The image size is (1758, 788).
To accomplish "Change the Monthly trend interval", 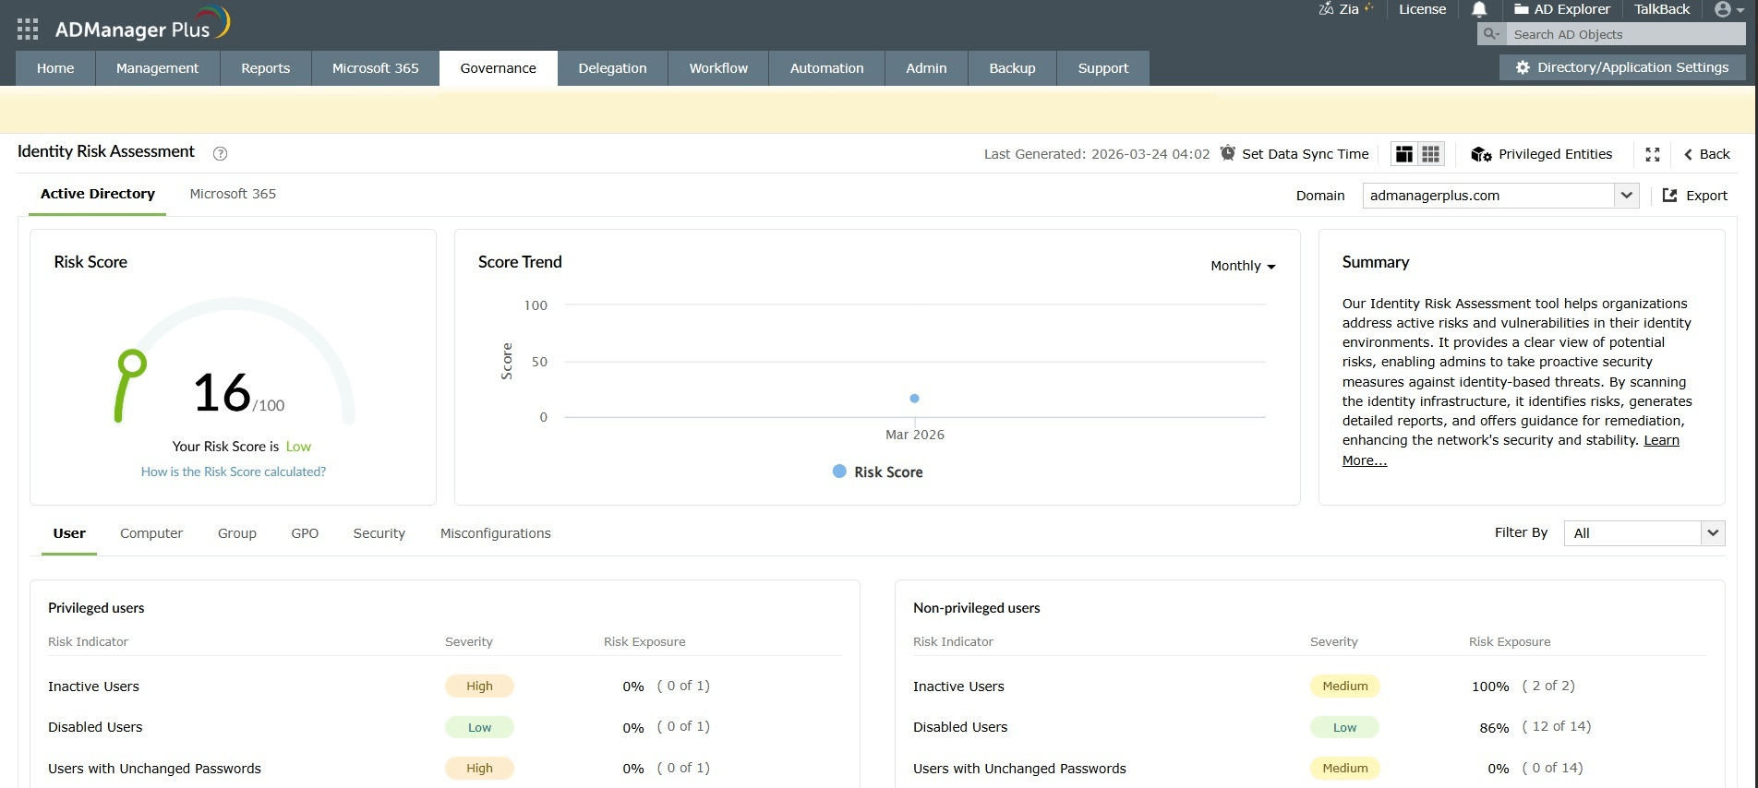I will 1243,266.
